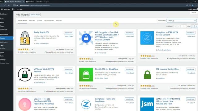Install Now for Complianz GDPR/CCPA
The width and height of the screenshot is (198, 111).
pyautogui.click(x=191, y=33)
